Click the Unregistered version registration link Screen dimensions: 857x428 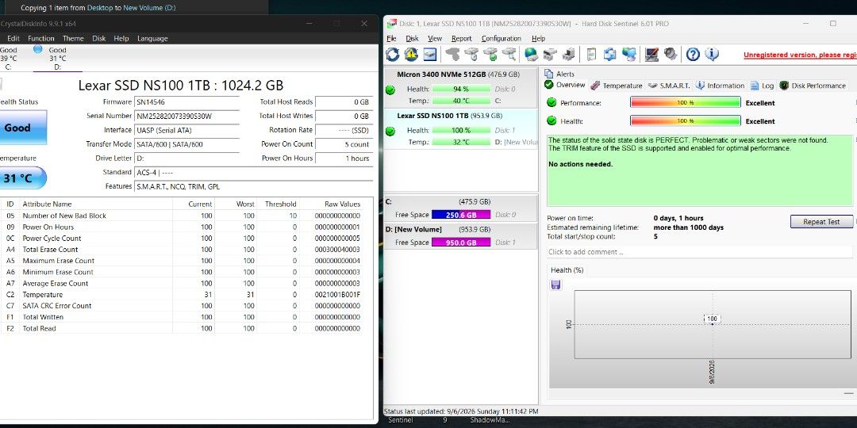[x=800, y=55]
